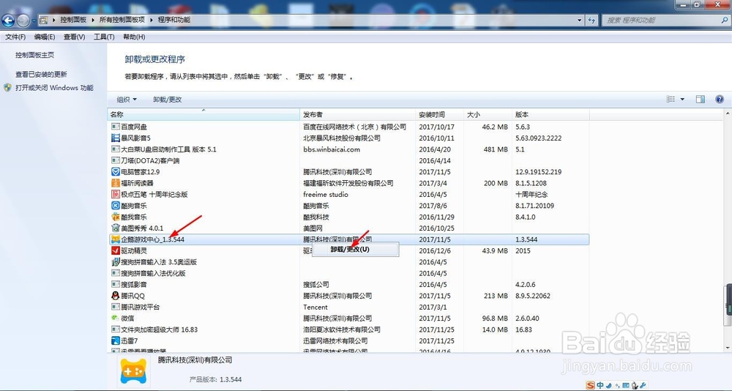This screenshot has width=732, height=391.
Task: Click the list vertical scrollbar down arrow
Action: click(728, 349)
